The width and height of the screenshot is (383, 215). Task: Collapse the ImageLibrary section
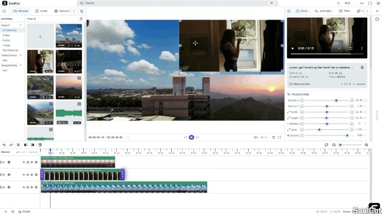[21, 65]
